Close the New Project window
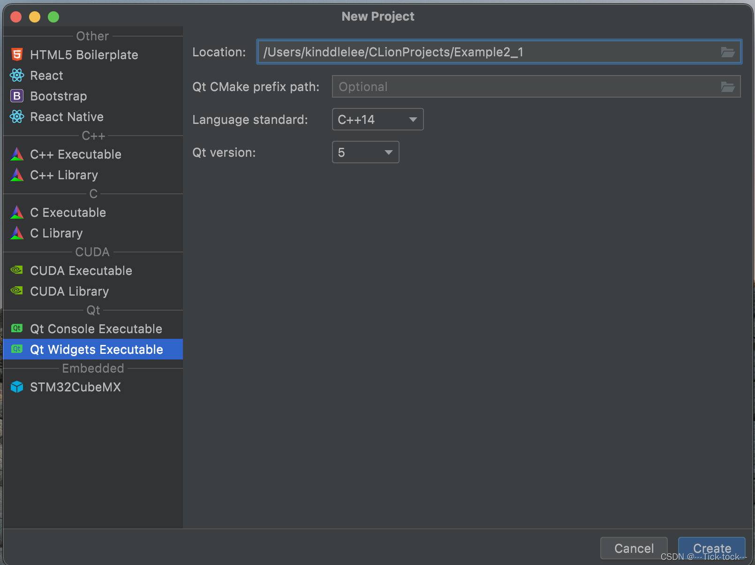Screen dimensions: 755x565 [x=16, y=17]
